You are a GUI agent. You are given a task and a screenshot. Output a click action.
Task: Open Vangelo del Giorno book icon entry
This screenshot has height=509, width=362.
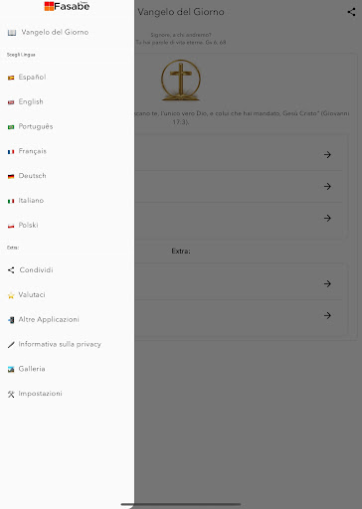(x=12, y=33)
